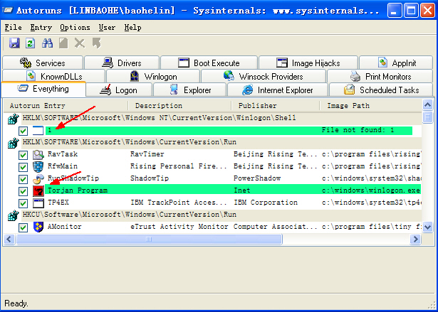This screenshot has width=438, height=312.
Task: Click the Autoruns title bar icon
Action: point(8,11)
